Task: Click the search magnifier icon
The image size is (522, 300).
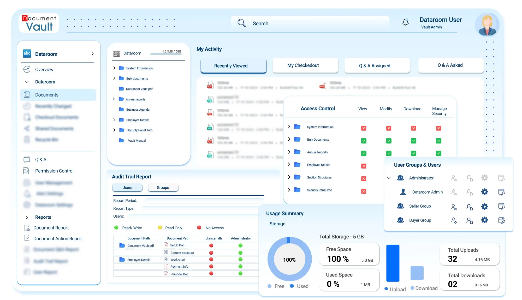Action: tap(241, 23)
